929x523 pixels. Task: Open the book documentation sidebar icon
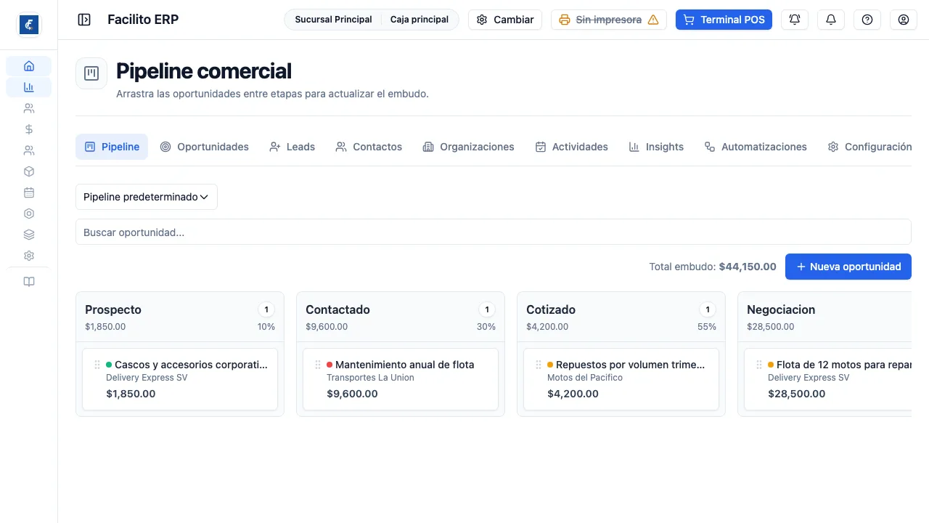[x=29, y=282]
